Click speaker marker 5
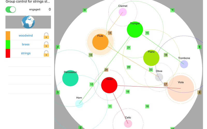The width and height of the screenshot is (207, 129). pos(85,10)
